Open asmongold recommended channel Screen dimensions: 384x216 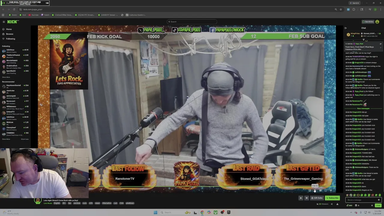15,97
